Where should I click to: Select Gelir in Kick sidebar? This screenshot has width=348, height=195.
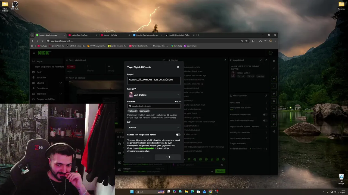(x=39, y=72)
